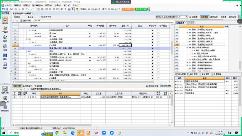
Task: Click the 批量替换 icon button
Action: click(216, 74)
